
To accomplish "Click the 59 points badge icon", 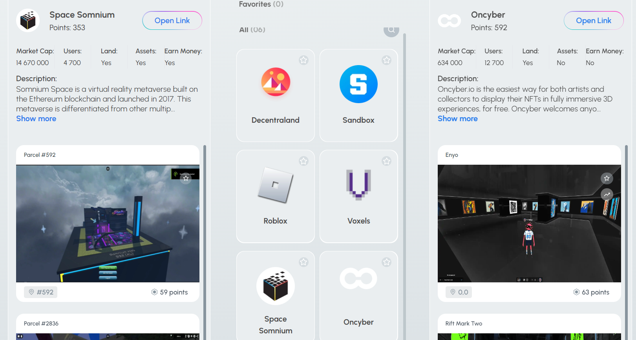I will (x=154, y=292).
